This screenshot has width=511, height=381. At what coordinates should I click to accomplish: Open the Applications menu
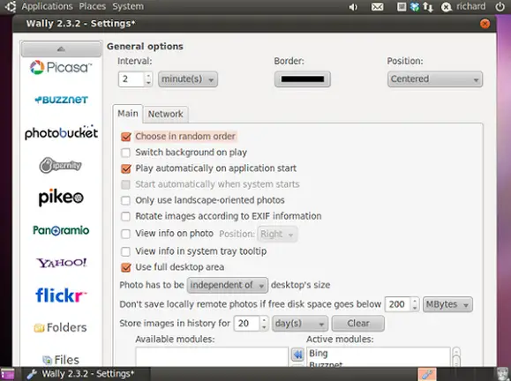coord(48,6)
